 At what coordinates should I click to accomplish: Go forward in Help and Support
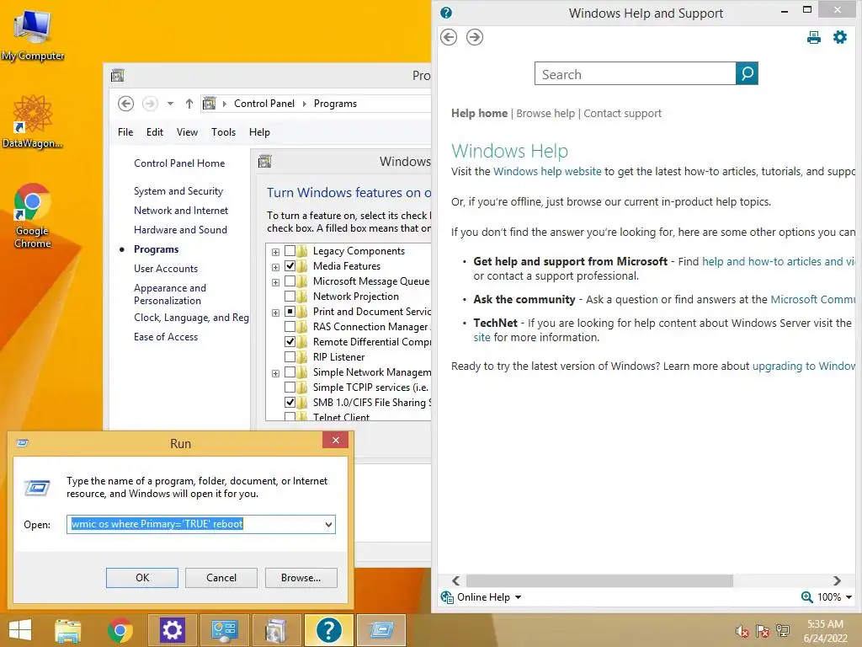point(475,37)
